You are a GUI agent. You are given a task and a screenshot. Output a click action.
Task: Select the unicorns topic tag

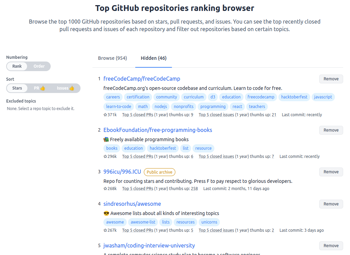point(209,222)
